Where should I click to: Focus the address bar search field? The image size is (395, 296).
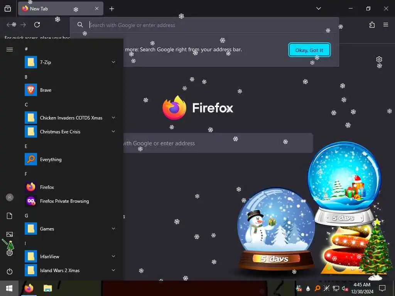(204, 25)
